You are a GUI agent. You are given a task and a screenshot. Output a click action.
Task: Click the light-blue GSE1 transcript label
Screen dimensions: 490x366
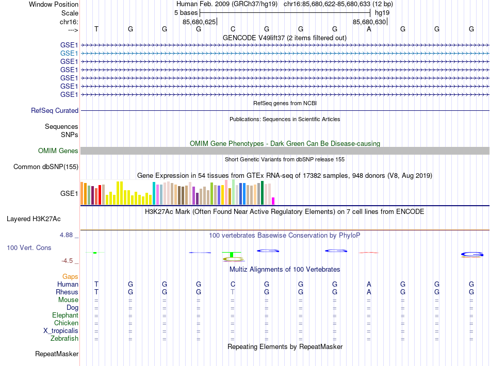tap(69, 54)
